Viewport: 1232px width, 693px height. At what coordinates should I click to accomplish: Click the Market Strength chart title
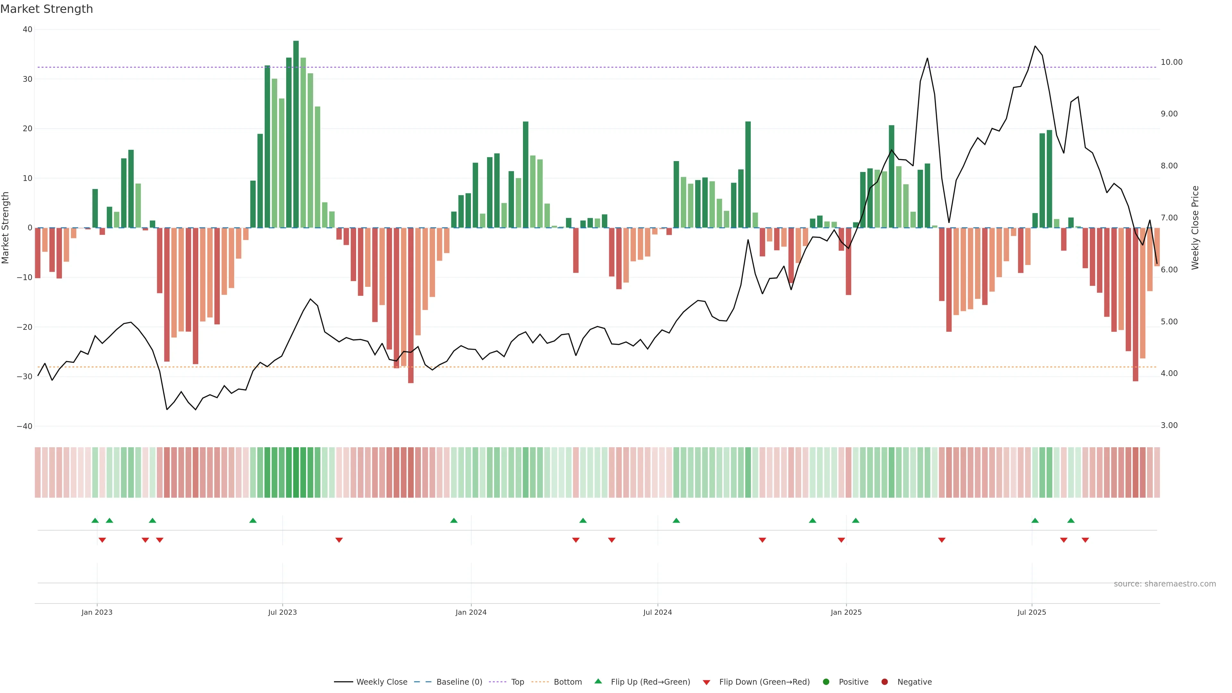click(47, 9)
